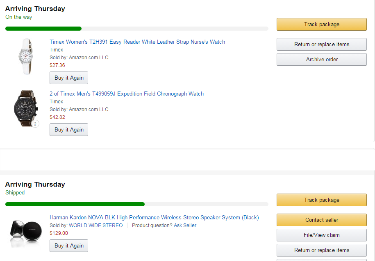Track package for the Harman Kardon order
This screenshot has height=261, width=375.
(x=322, y=200)
